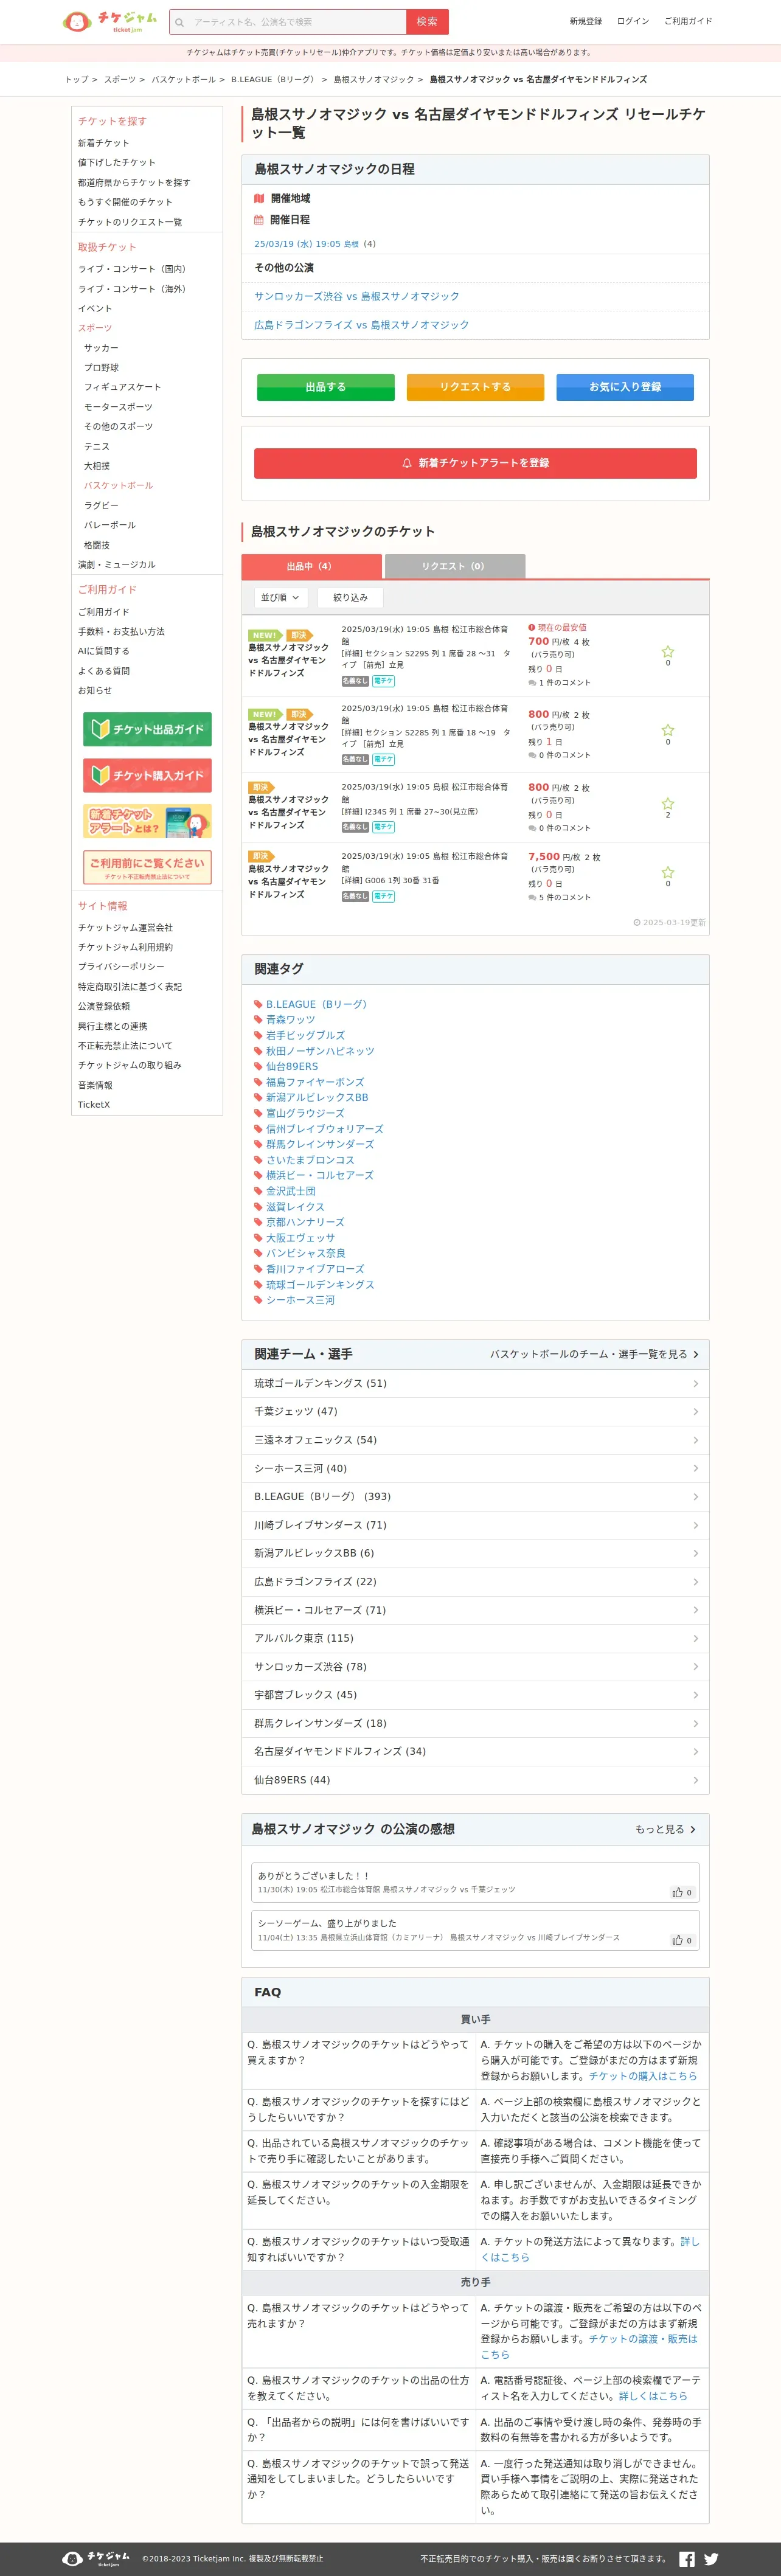Switch to the 出品中 (4) tab

[311, 566]
